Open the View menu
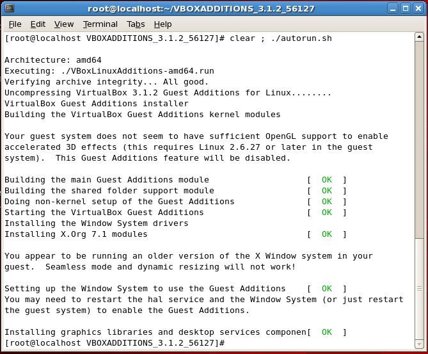428x354 pixels. 64,24
